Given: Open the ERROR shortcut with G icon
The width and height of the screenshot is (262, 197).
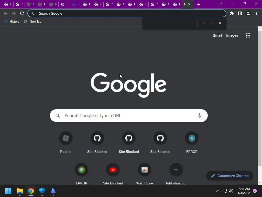Looking at the screenshot, I should coord(192,142).
